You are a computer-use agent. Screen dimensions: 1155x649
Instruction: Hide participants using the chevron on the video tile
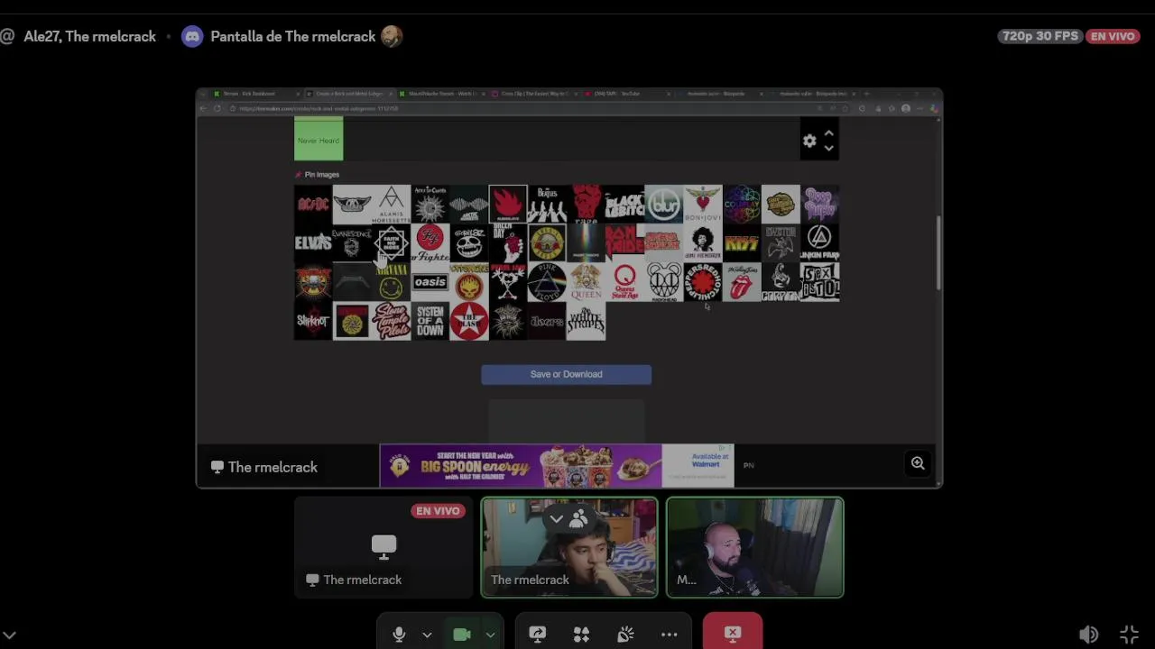pyautogui.click(x=557, y=518)
